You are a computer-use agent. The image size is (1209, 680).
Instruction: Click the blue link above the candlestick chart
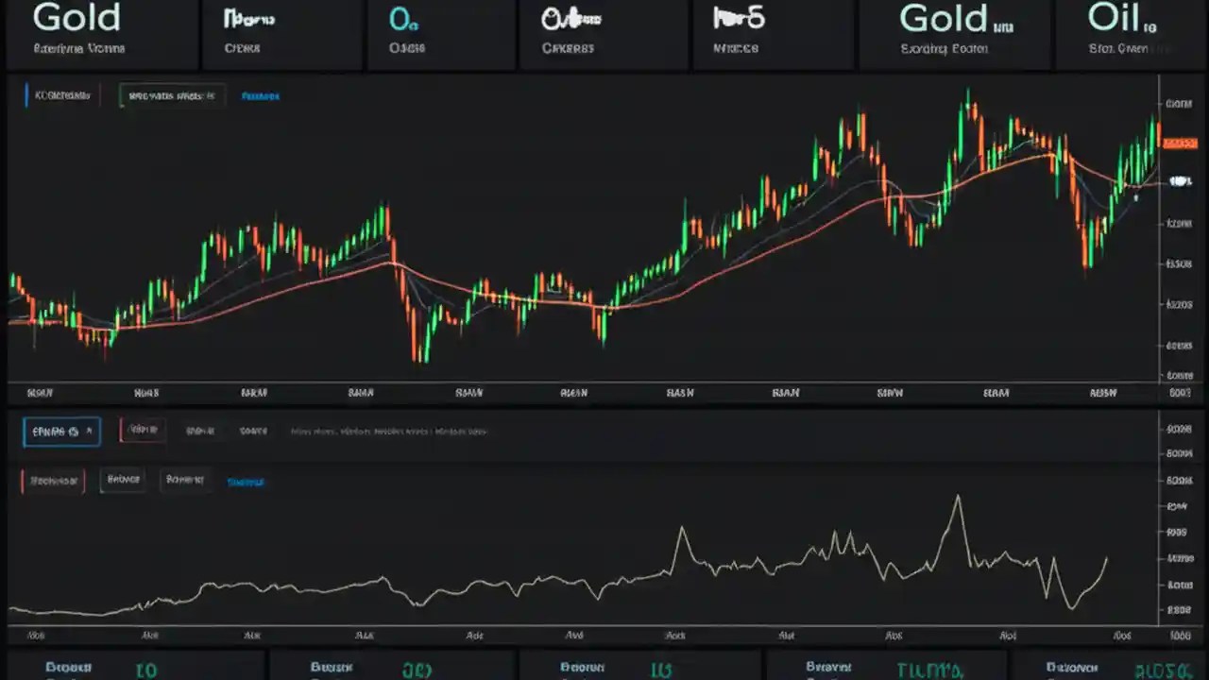tap(261, 95)
